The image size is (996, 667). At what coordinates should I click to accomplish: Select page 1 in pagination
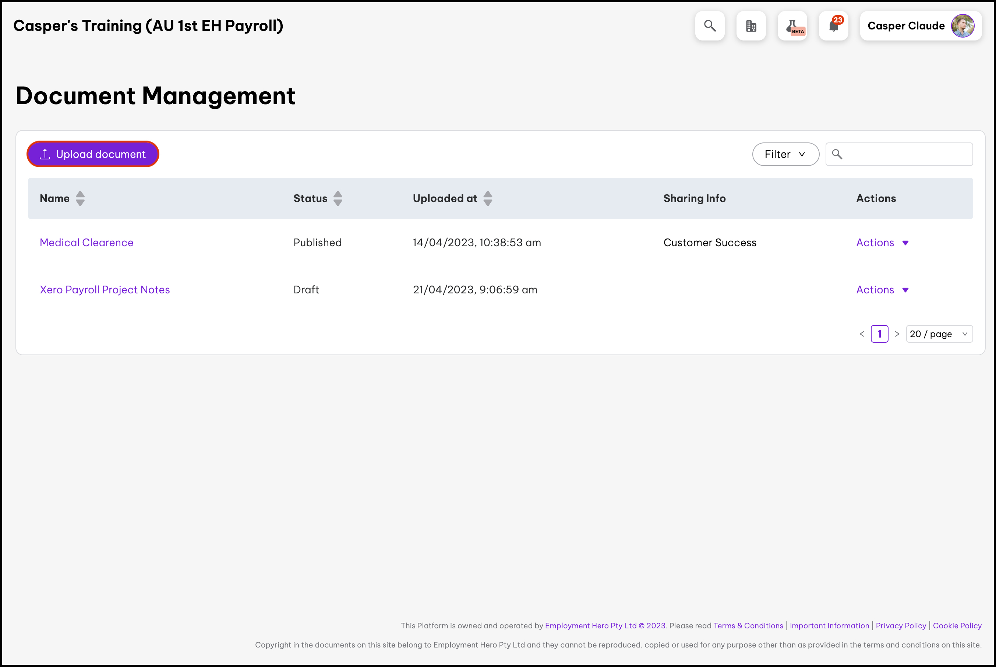(x=879, y=334)
